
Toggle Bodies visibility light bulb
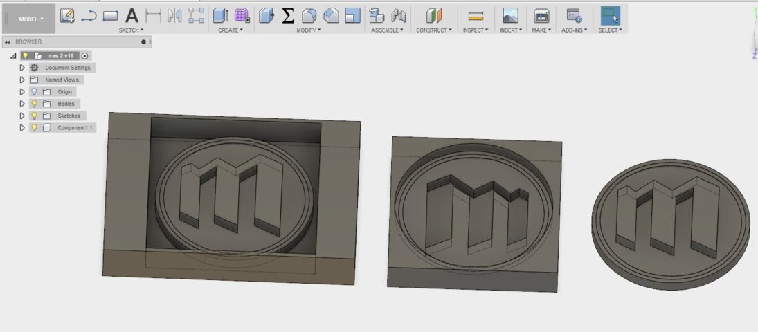click(34, 104)
